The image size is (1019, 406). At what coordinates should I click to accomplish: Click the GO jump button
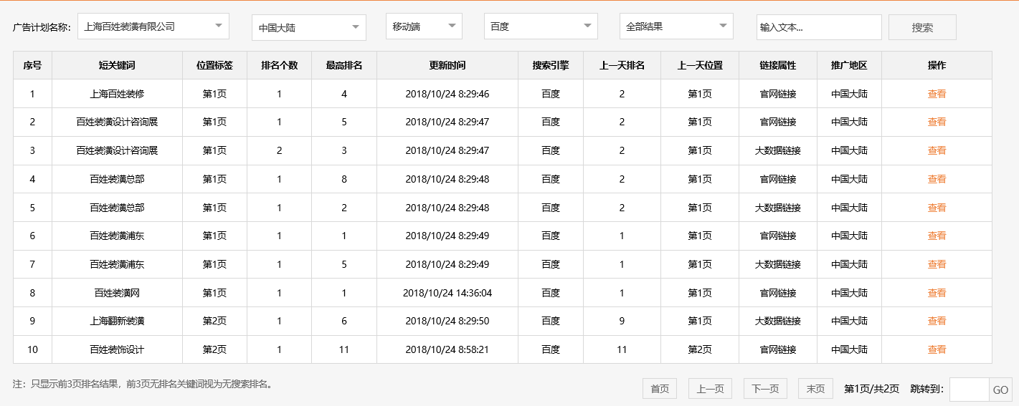coord(1000,390)
